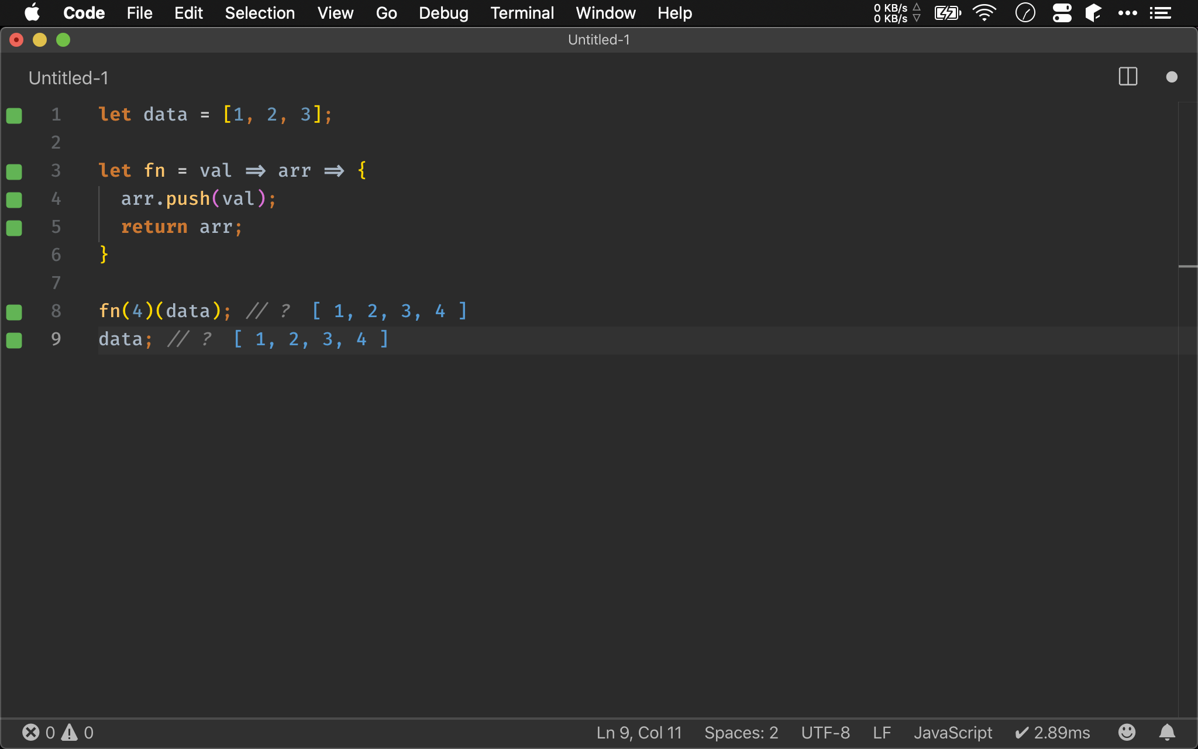The height and width of the screenshot is (749, 1198).
Task: Click the circular clock menu bar icon
Action: (1025, 13)
